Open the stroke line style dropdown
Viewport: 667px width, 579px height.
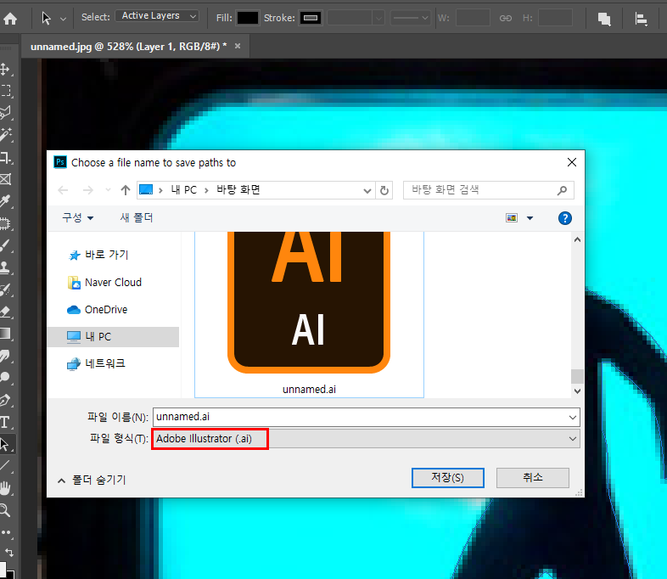point(410,19)
